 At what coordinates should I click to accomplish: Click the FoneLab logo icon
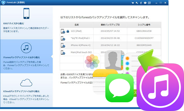(3, 3)
